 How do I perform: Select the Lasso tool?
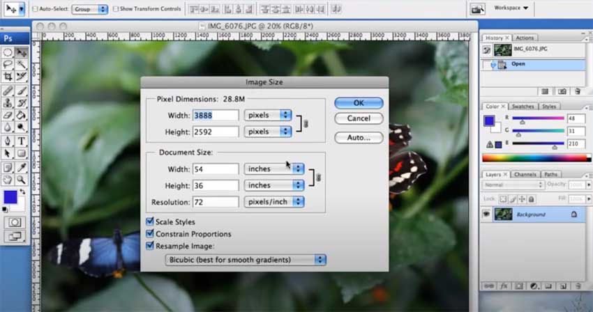tap(8, 65)
